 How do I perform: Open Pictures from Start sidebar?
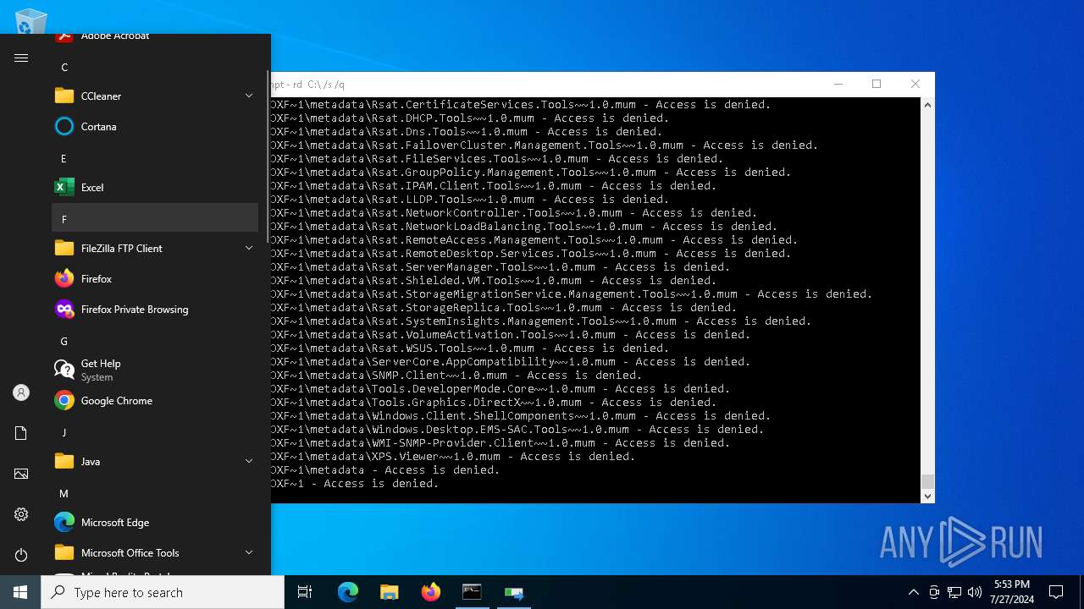point(21,474)
